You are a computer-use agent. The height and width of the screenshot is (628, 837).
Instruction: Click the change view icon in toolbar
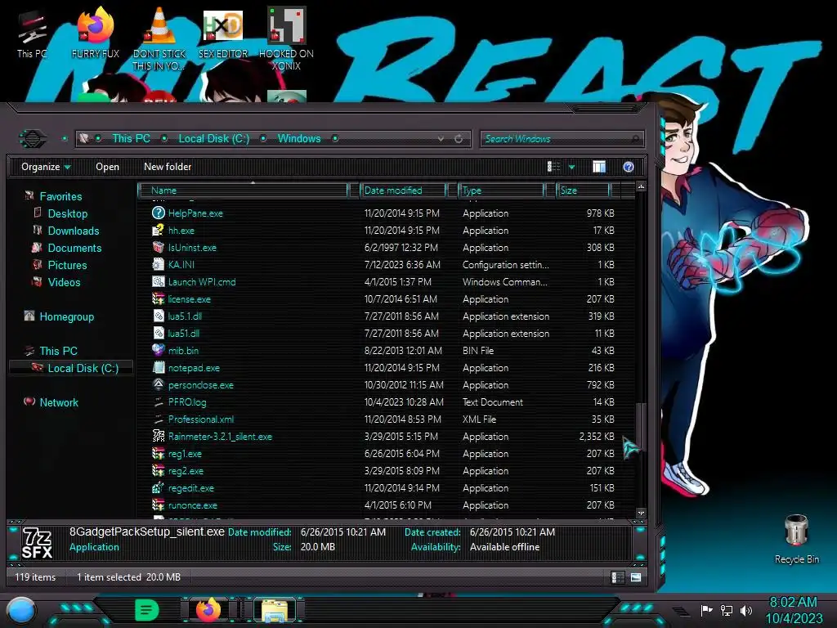(x=553, y=167)
